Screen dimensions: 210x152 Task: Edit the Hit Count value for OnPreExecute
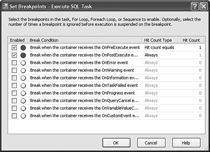(192, 48)
